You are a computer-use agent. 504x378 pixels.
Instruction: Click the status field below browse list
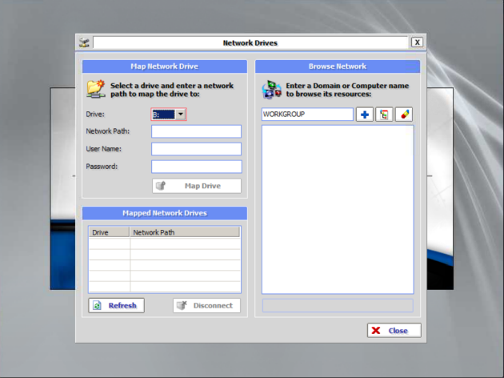pyautogui.click(x=338, y=305)
